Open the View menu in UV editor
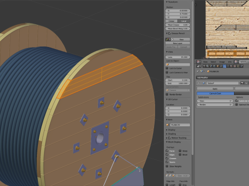Viewport: 249px width, 186px height. point(205,61)
